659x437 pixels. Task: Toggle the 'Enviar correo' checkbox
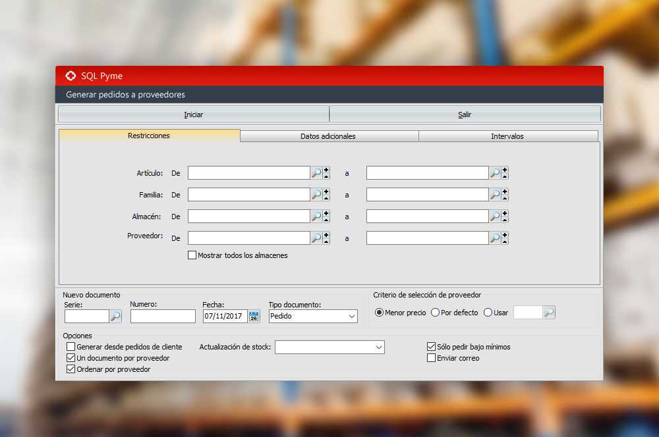432,358
